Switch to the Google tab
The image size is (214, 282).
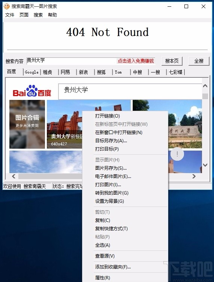click(32, 72)
